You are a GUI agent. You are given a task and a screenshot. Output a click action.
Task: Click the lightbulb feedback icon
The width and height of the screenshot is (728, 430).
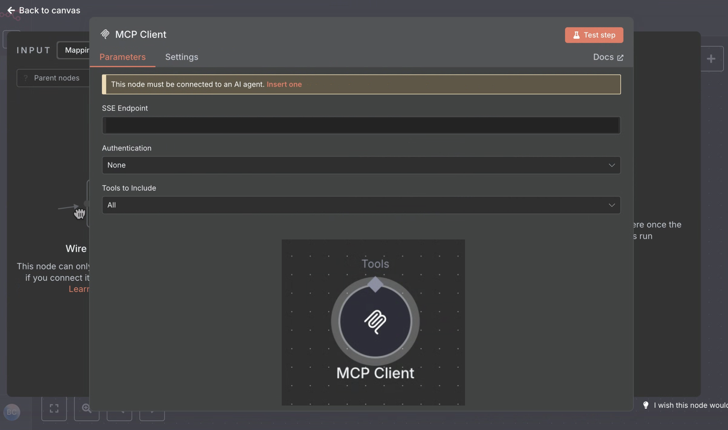[646, 405]
